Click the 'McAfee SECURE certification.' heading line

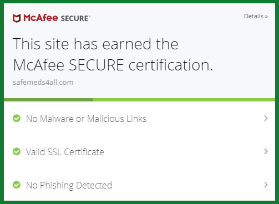click(x=113, y=65)
